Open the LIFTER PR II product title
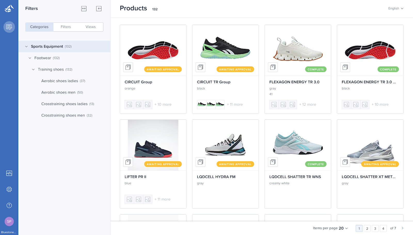The image size is (413, 235). pos(136,177)
